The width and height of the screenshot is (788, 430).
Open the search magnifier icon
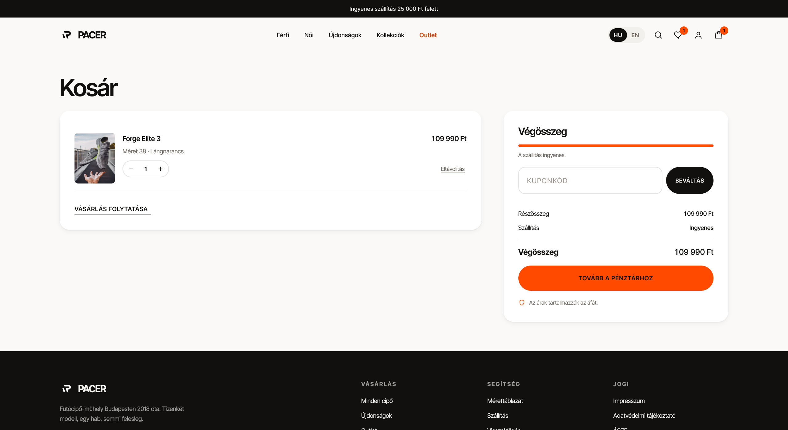pyautogui.click(x=658, y=35)
